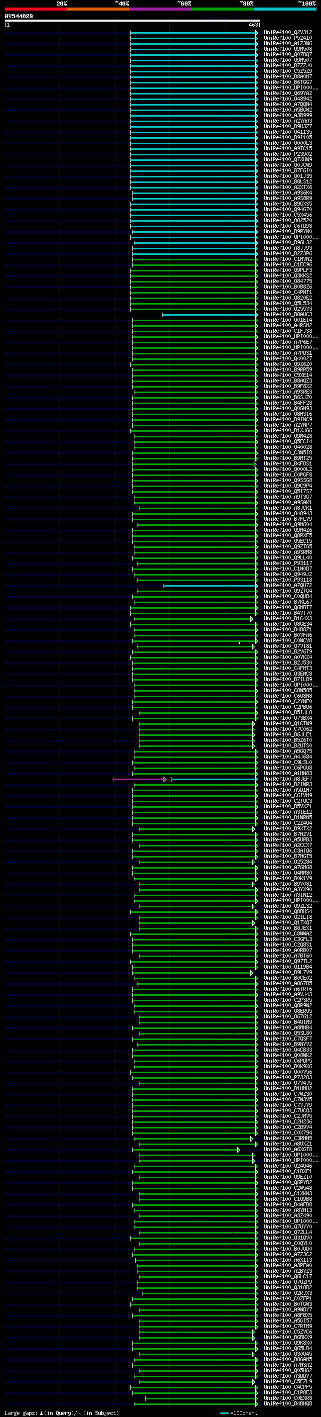Viewport: 321px width, 1417px height.
Task: Click the orange ~40% identity legend bar
Action: click(98, 9)
